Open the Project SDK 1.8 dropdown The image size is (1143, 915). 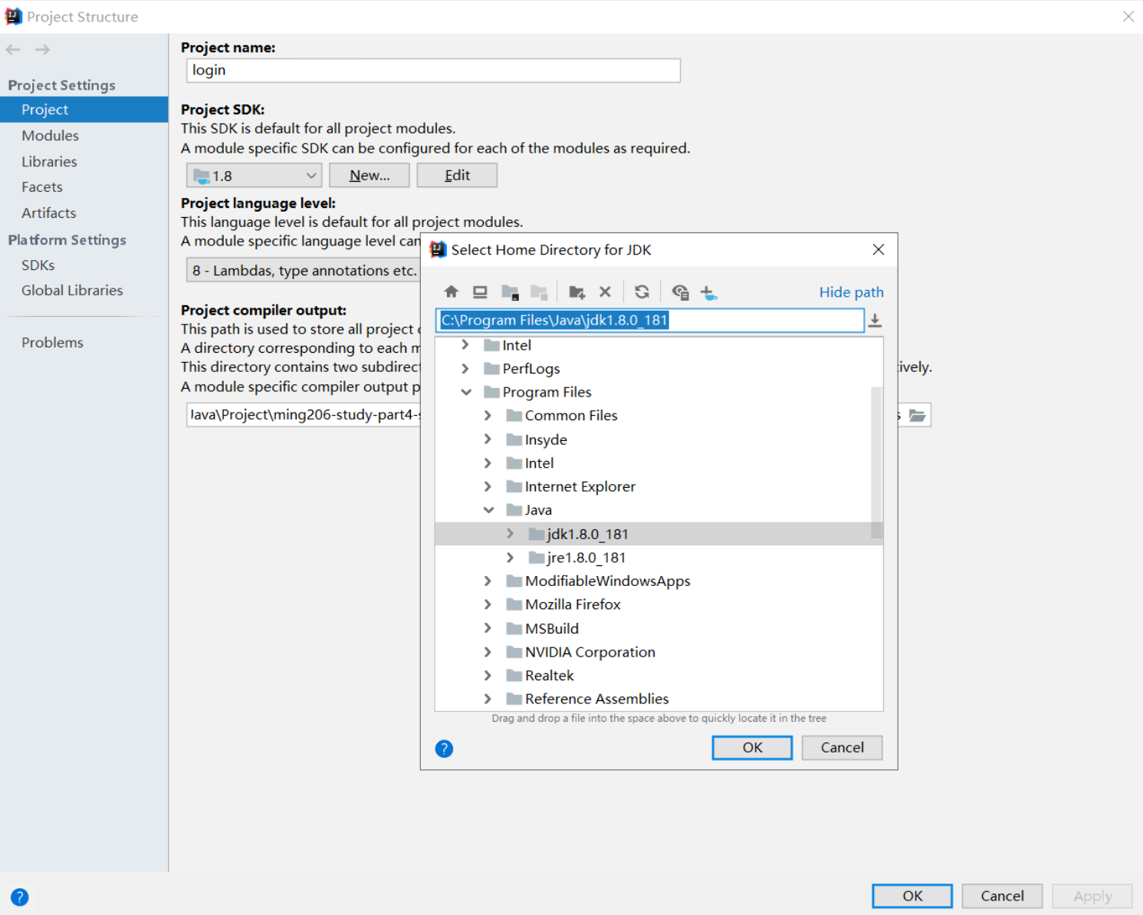pyautogui.click(x=254, y=176)
